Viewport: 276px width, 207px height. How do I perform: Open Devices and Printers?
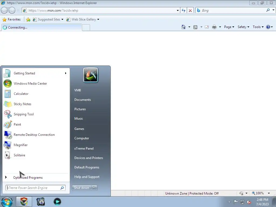pyautogui.click(x=88, y=158)
